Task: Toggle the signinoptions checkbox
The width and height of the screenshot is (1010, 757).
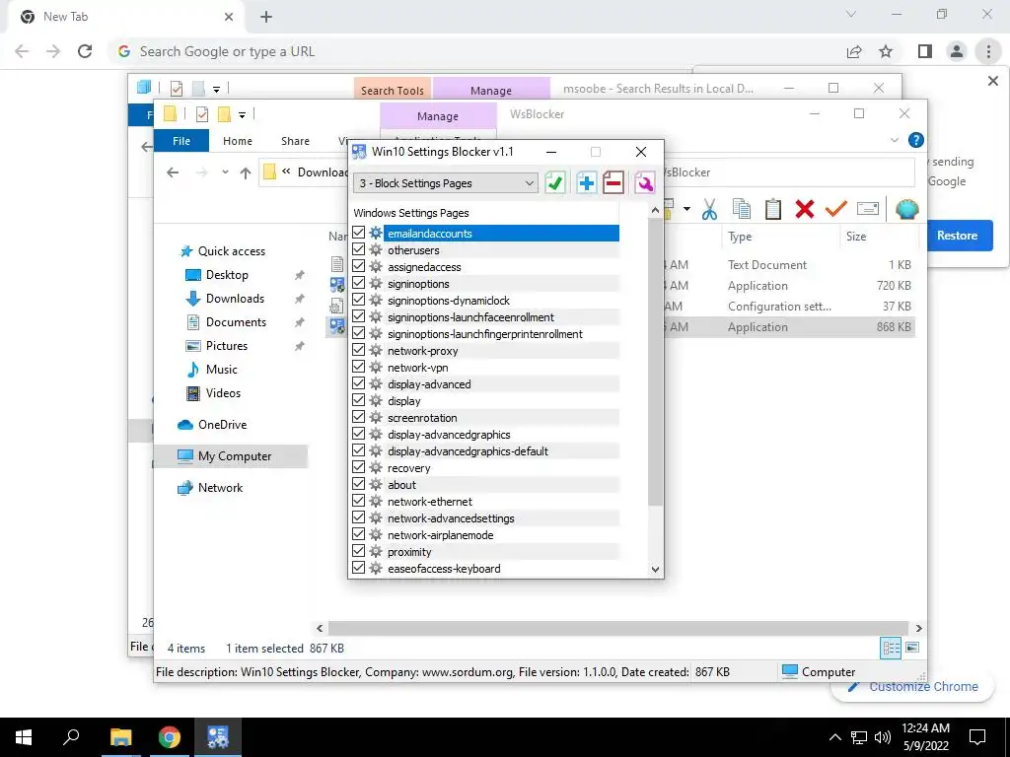Action: pyautogui.click(x=359, y=283)
